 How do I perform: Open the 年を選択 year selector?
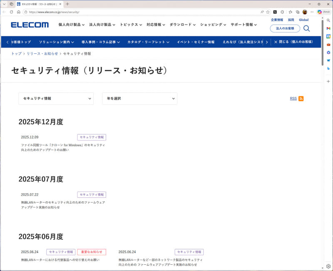[139, 98]
